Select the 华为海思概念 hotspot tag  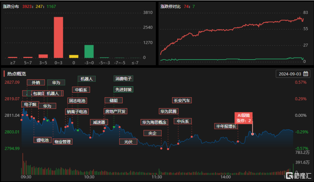[x=154, y=122]
